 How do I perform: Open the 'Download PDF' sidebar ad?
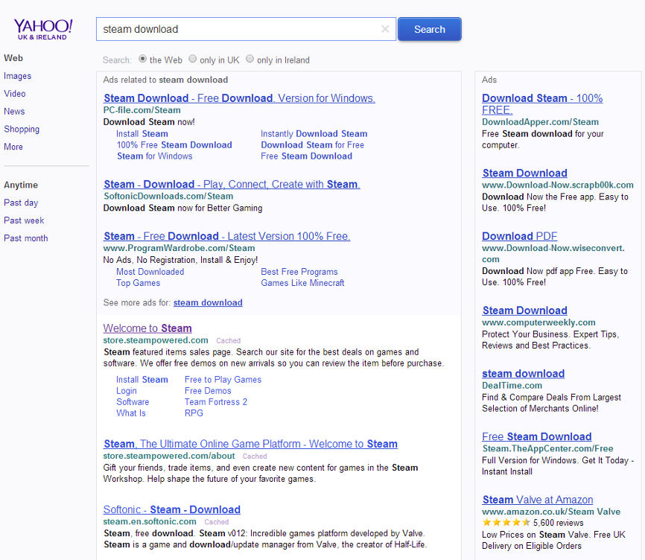(520, 236)
